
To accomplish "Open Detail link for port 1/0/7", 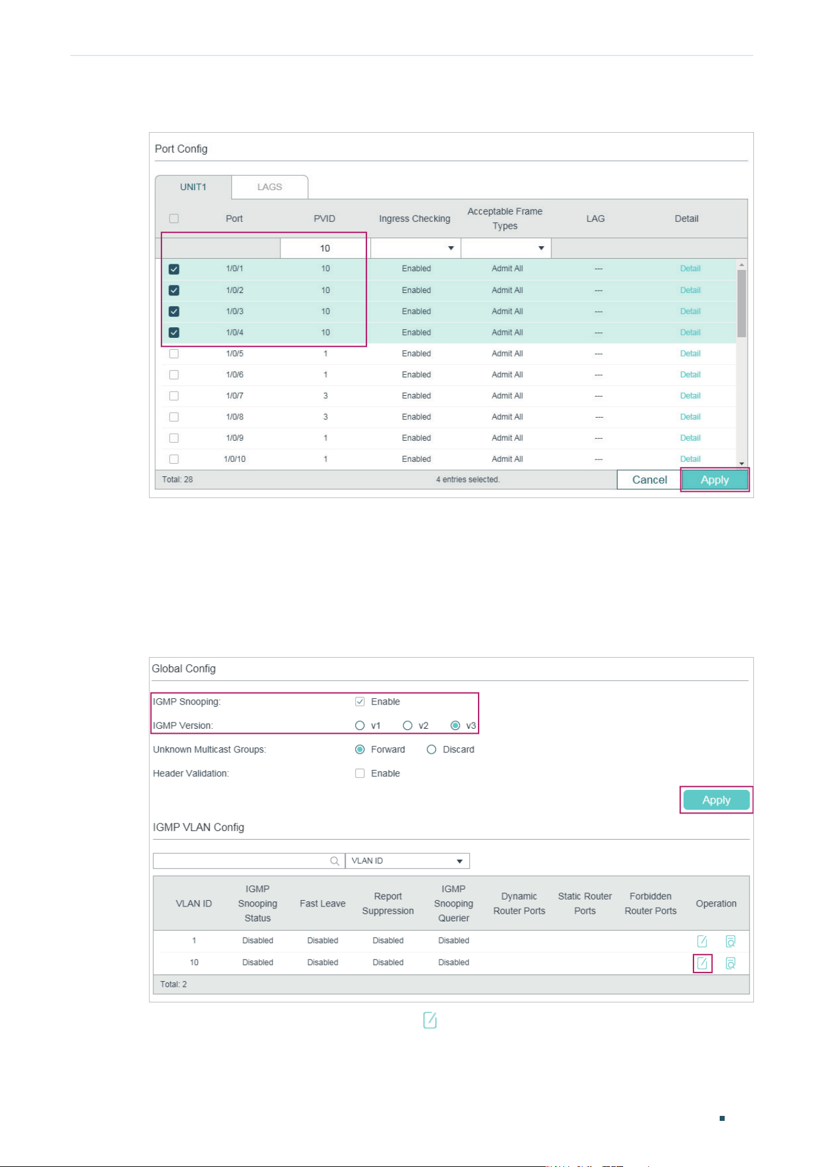I will (x=690, y=396).
